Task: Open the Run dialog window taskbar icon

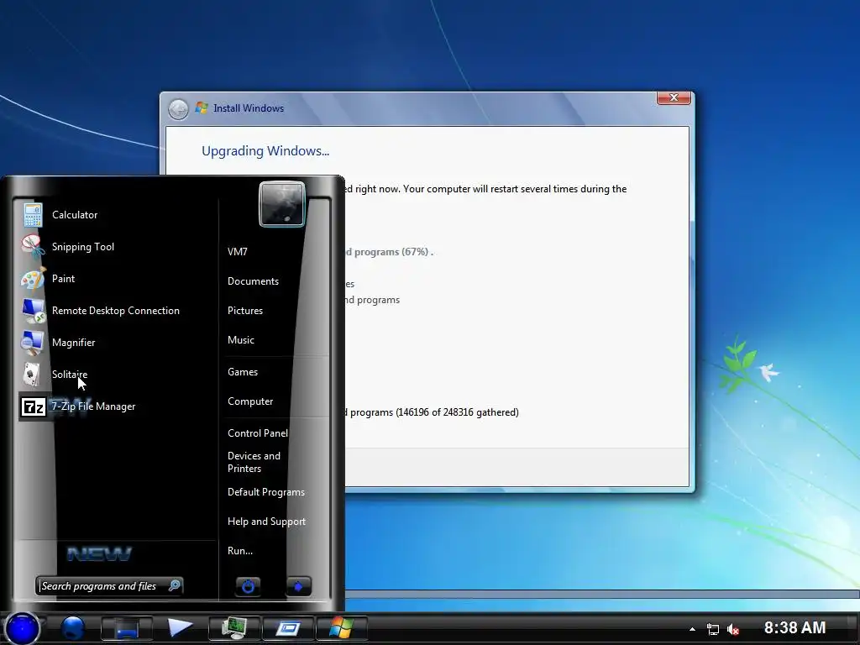Action: [288, 628]
